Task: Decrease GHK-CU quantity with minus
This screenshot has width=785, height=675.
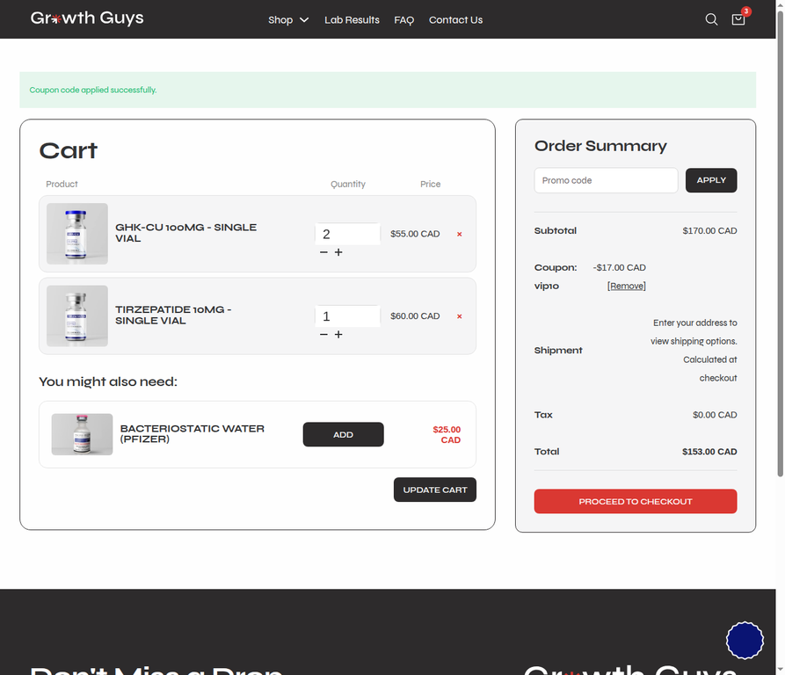Action: 323,252
